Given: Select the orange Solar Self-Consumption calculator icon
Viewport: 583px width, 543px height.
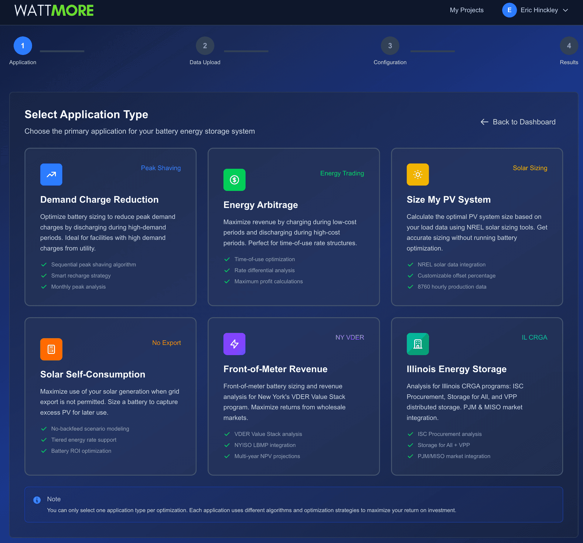Looking at the screenshot, I should [51, 349].
